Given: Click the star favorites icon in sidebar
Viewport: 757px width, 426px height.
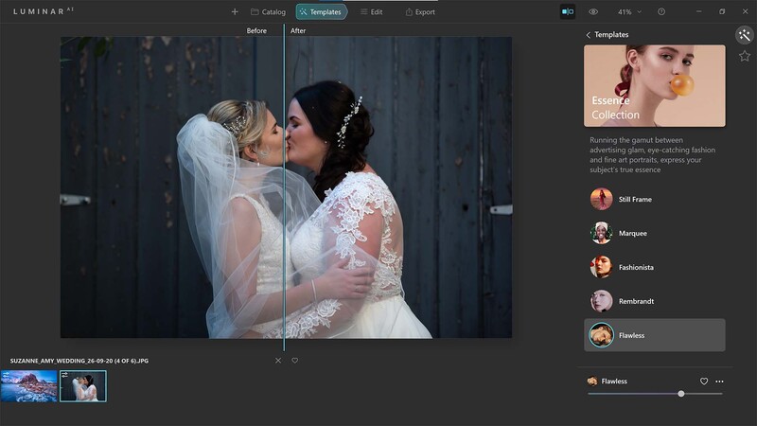Looking at the screenshot, I should coord(745,56).
